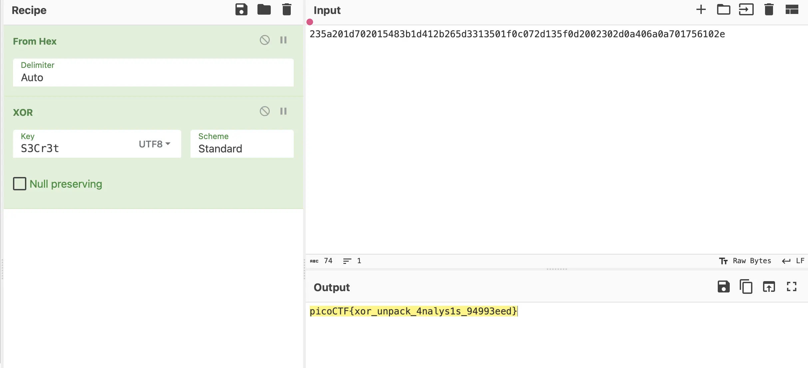Screen dimensions: 808x368
Task: Disable the XOR operation
Action: pos(264,111)
